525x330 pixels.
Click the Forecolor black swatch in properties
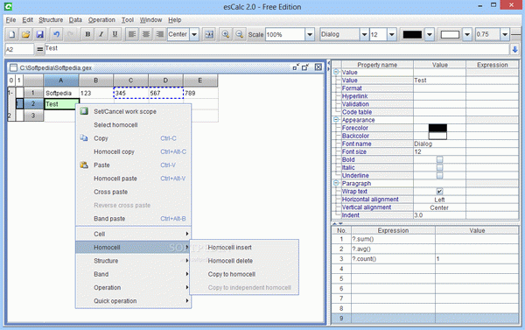coord(437,128)
